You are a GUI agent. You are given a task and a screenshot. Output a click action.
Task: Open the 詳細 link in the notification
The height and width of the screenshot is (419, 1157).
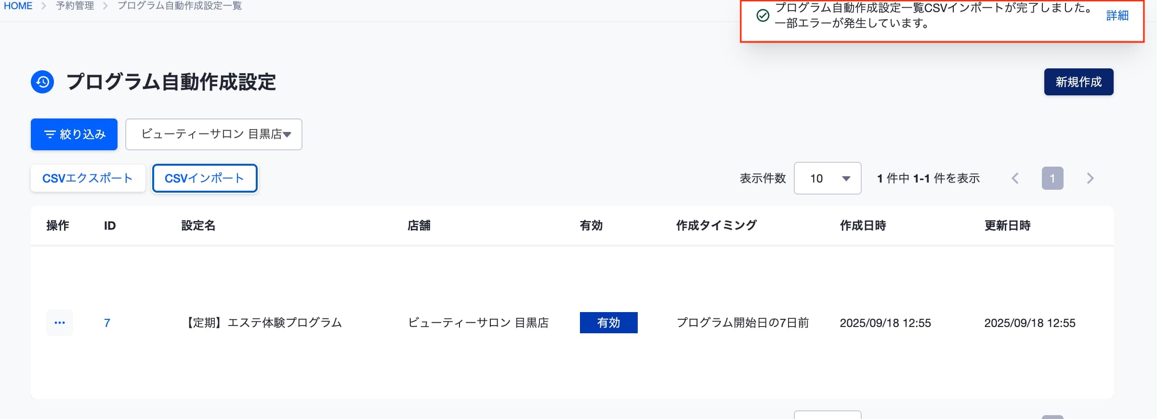coord(1117,15)
